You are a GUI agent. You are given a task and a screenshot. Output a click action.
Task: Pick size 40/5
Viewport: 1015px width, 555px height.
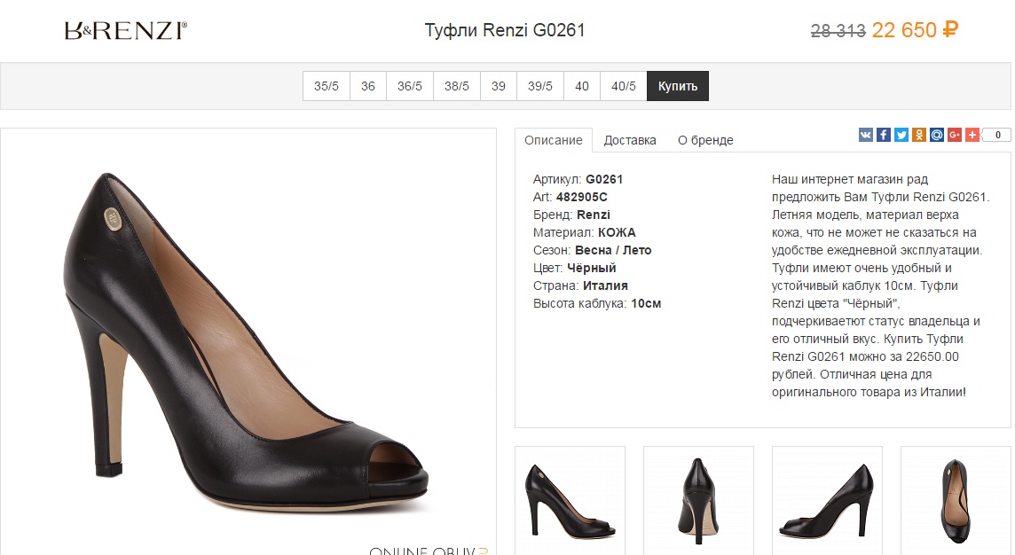pyautogui.click(x=624, y=86)
